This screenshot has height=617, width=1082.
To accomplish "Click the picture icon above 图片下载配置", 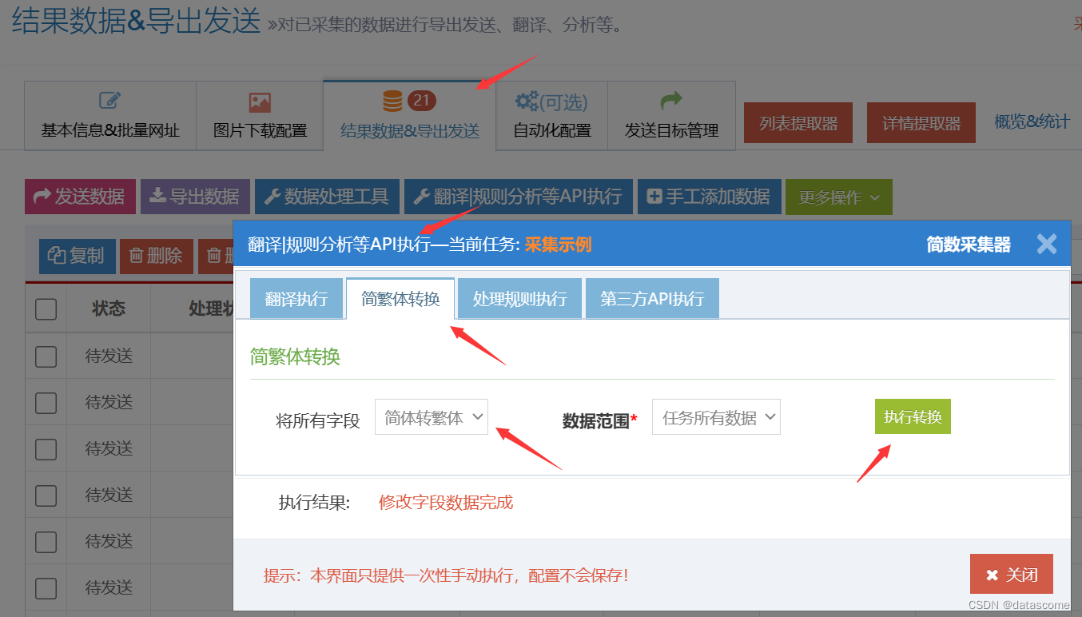I will [x=260, y=102].
